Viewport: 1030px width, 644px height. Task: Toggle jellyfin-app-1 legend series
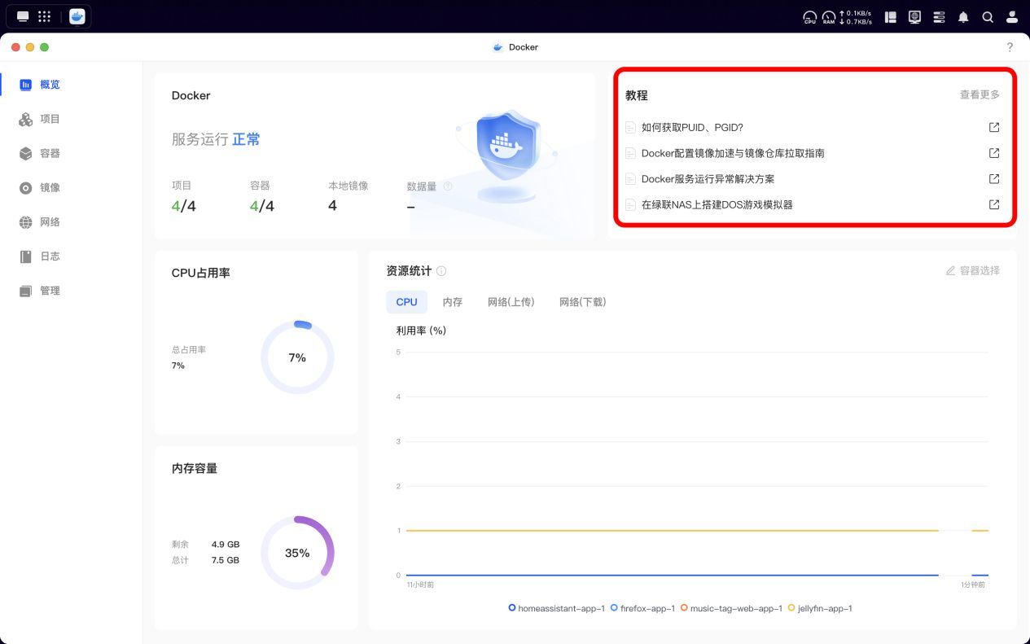tap(820, 608)
